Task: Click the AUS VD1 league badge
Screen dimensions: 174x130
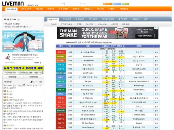Action: click(x=61, y=61)
